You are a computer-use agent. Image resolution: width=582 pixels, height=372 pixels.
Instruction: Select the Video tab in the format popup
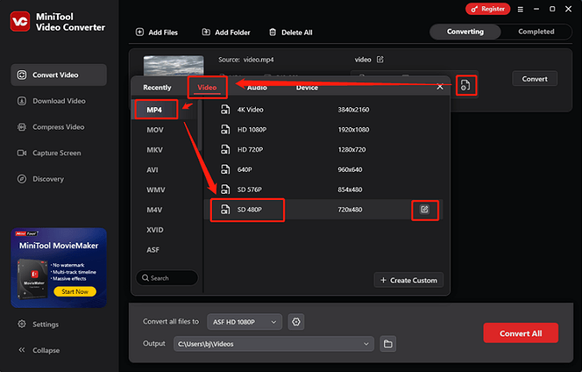click(207, 88)
